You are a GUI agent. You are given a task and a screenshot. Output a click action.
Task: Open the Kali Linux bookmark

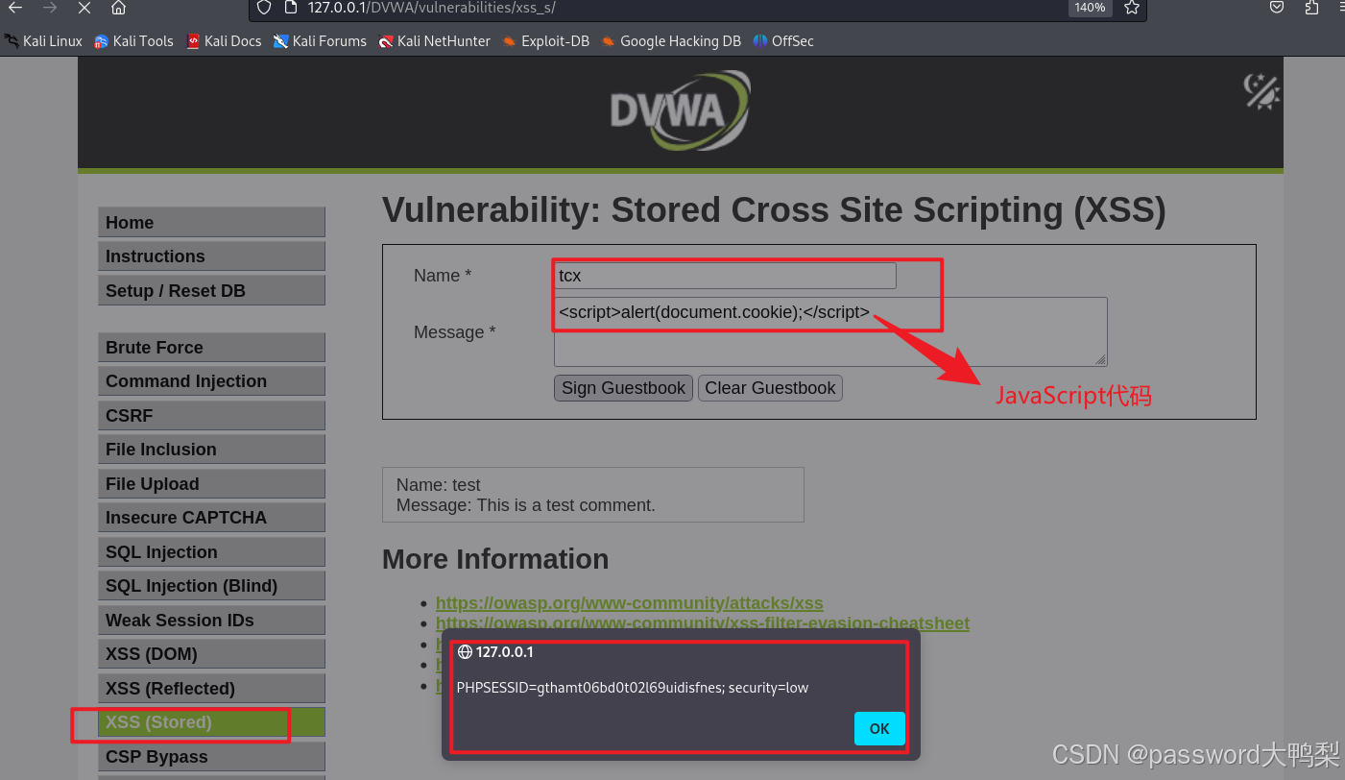[43, 41]
